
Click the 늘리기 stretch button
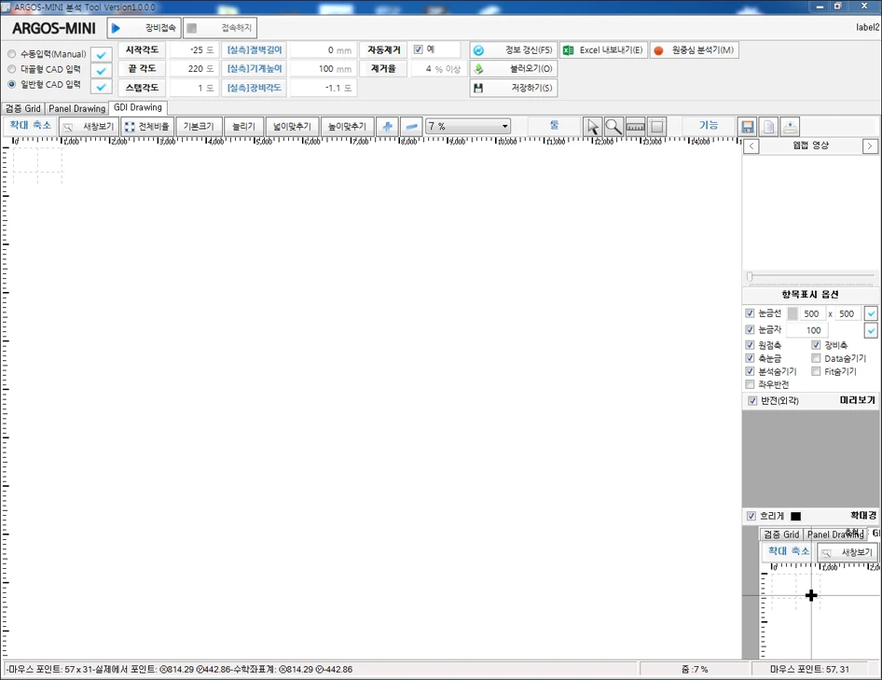[244, 127]
